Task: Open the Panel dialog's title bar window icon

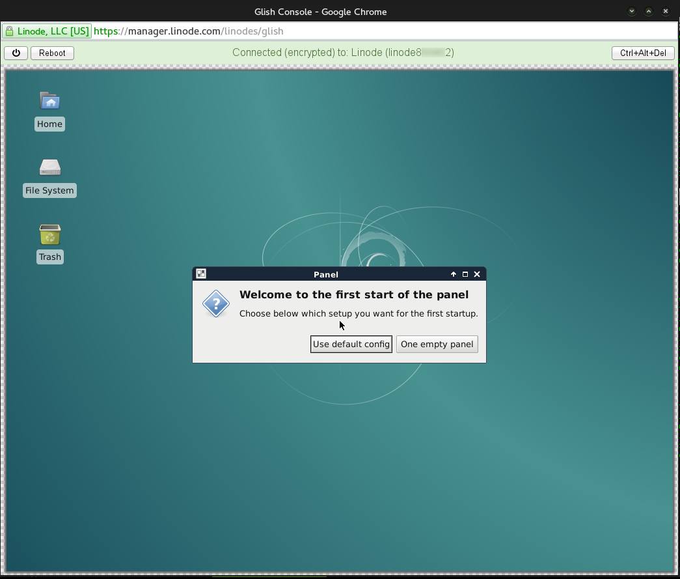Action: pos(201,274)
